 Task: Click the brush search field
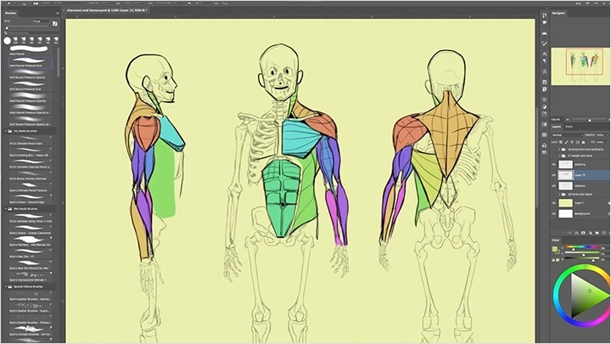(31, 33)
